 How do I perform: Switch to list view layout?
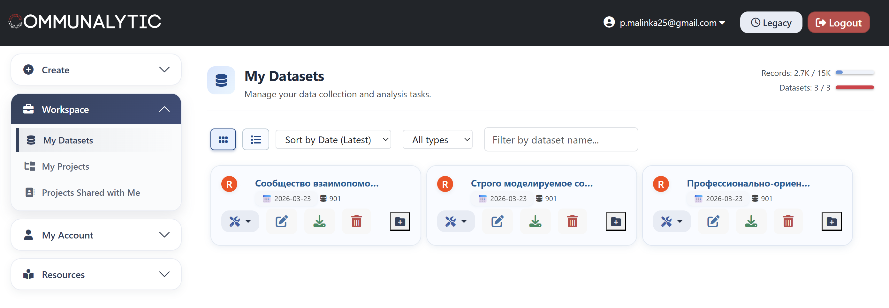255,140
